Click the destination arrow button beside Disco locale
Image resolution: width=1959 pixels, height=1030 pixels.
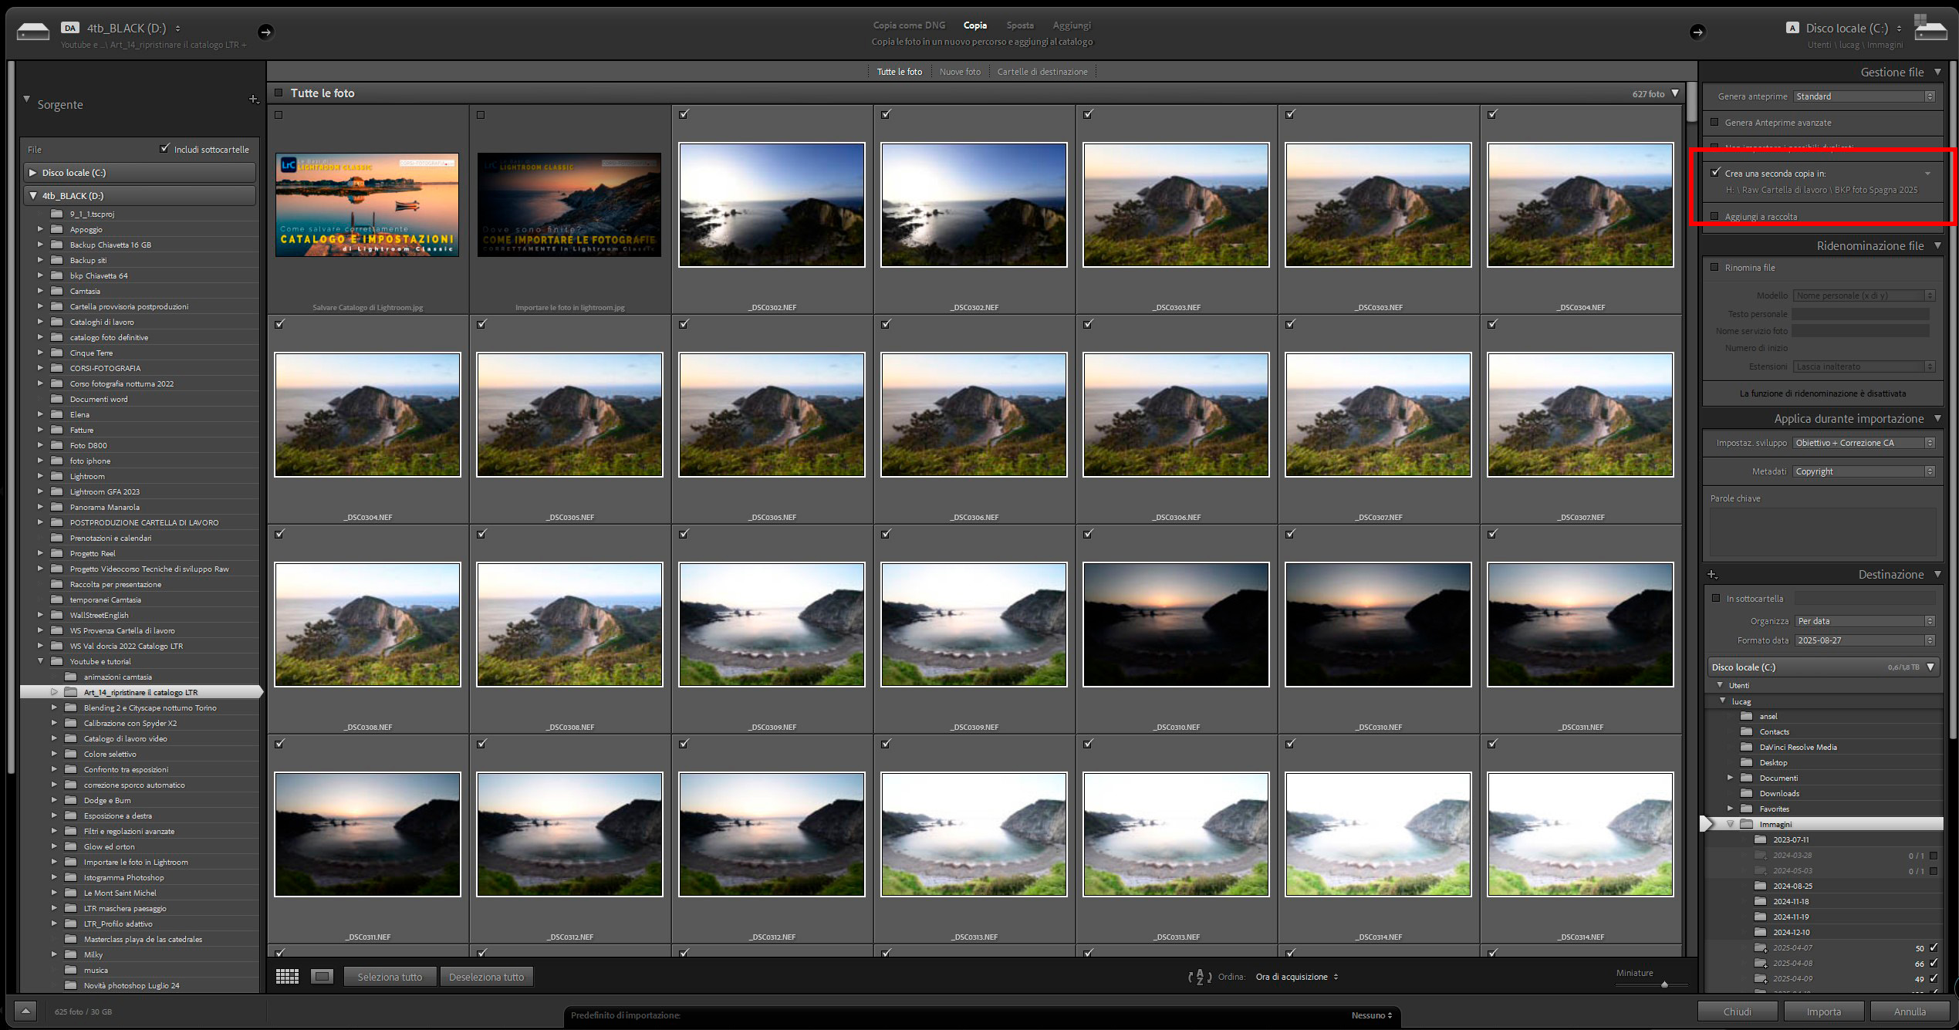pos(1697,32)
